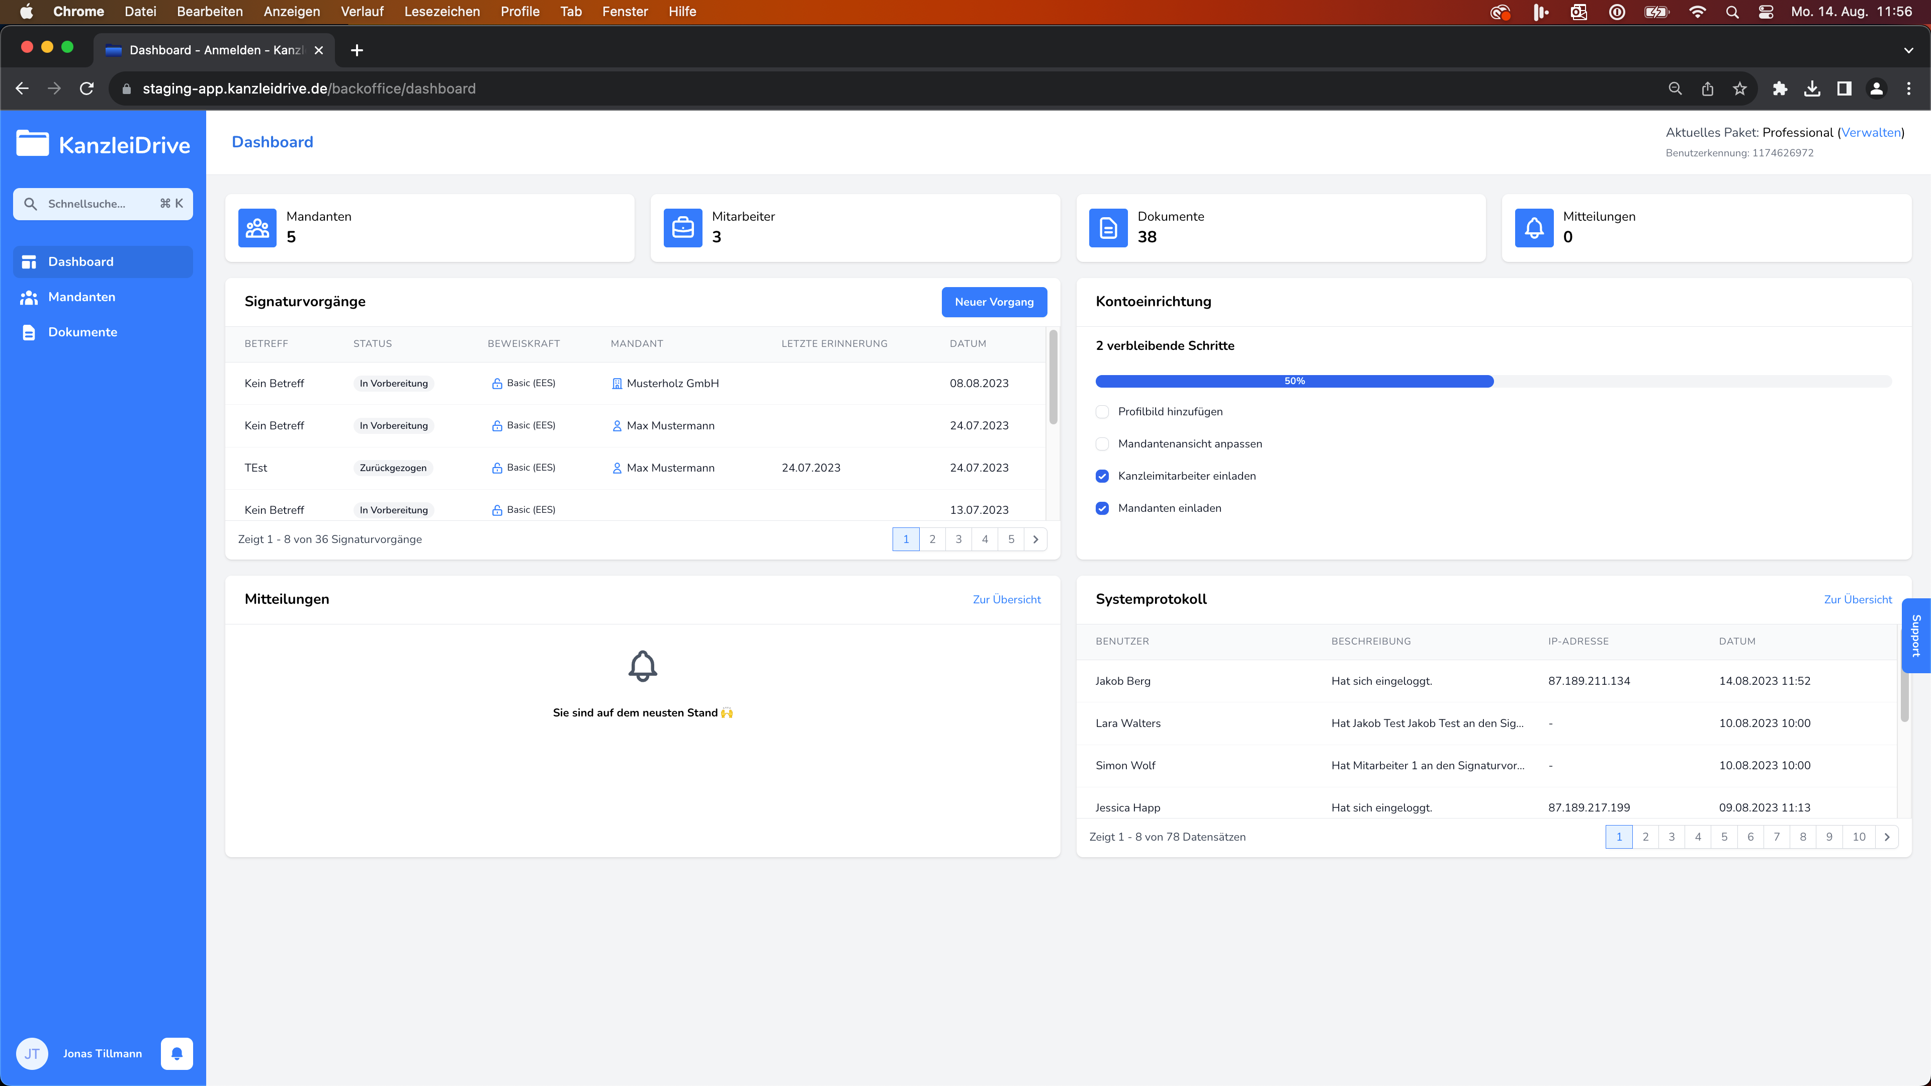Bookmark page with star icon

(1740, 88)
